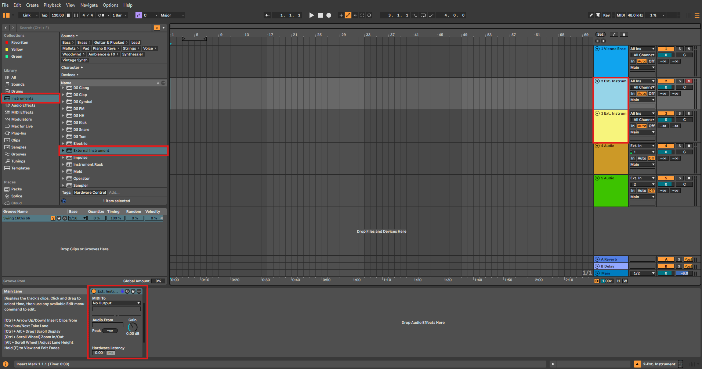Click the Lock Envelopes padlock icon
This screenshot has height=369, width=702.
(x=624, y=35)
